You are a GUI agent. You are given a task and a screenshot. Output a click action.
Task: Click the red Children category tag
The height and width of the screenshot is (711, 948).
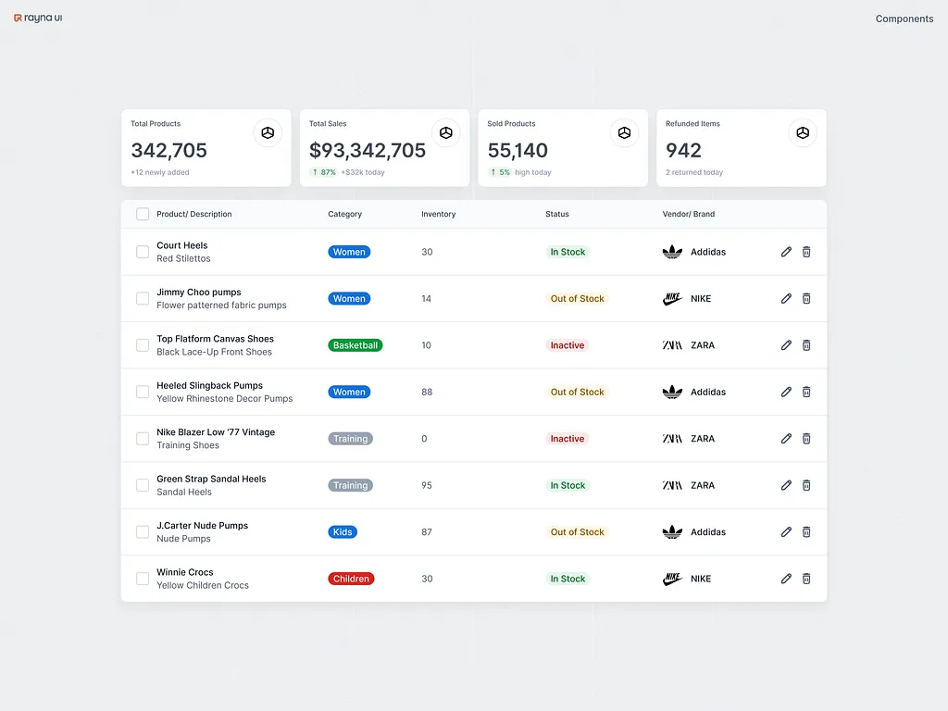click(x=351, y=579)
